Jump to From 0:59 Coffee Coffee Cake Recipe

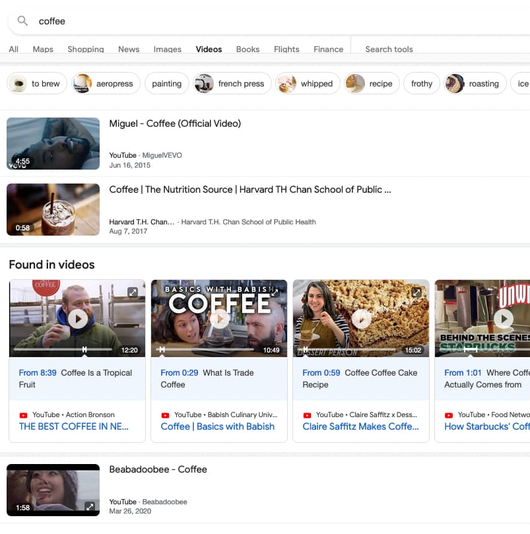click(361, 379)
